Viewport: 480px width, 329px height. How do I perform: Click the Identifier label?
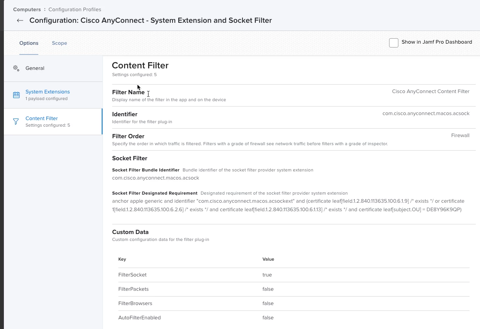125,114
